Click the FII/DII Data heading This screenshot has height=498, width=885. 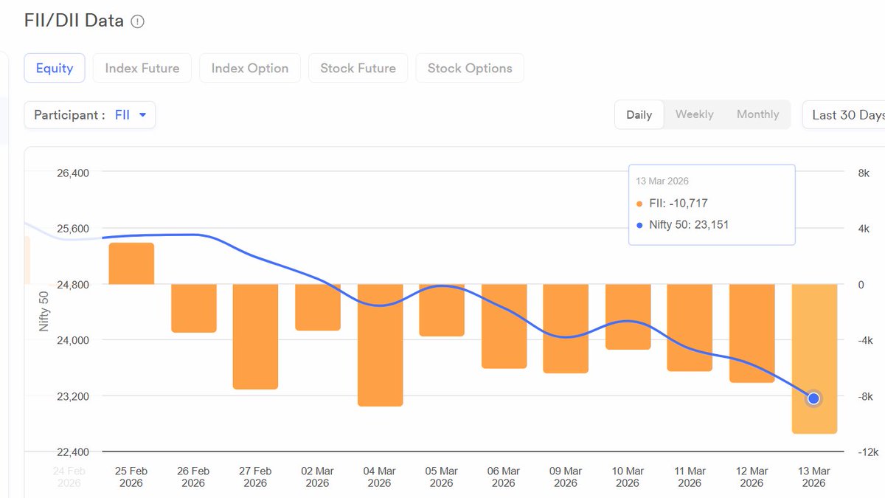pyautogui.click(x=74, y=21)
